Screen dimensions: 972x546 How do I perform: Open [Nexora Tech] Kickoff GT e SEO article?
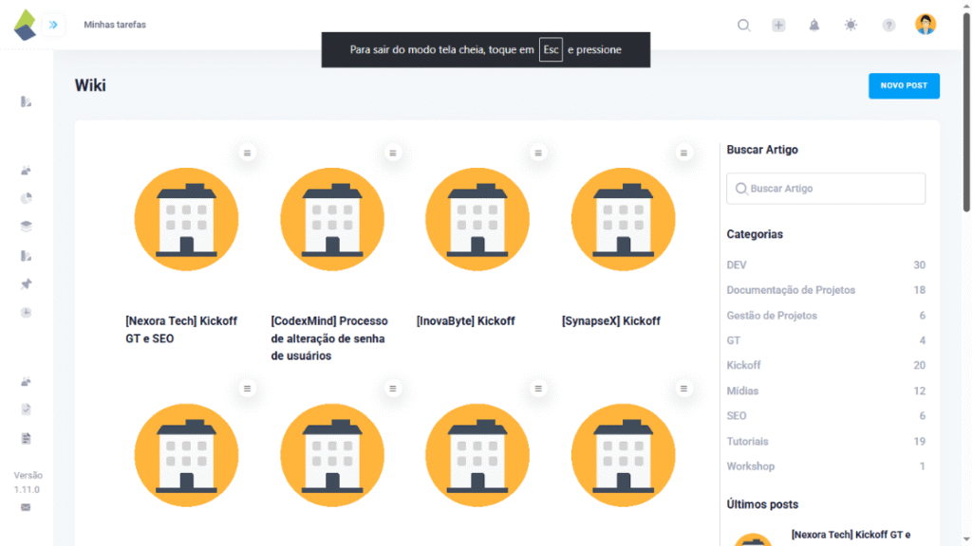point(181,330)
